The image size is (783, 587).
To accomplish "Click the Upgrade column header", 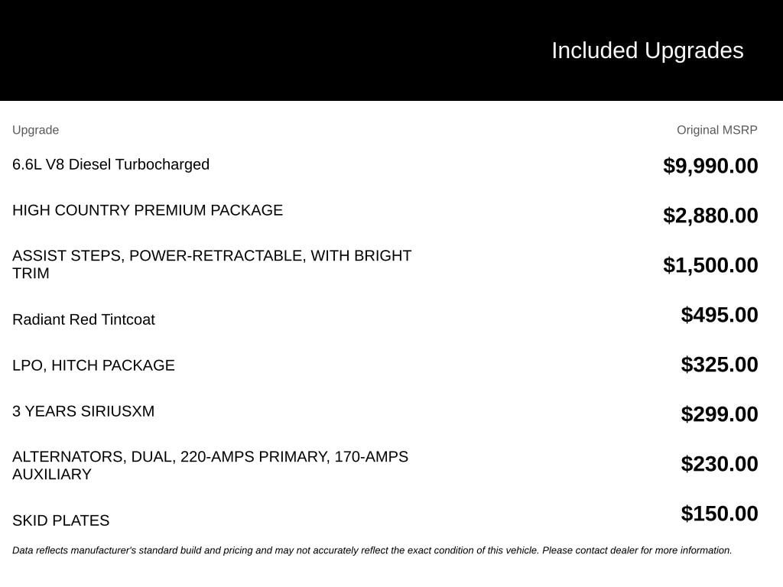I will (x=35, y=130).
